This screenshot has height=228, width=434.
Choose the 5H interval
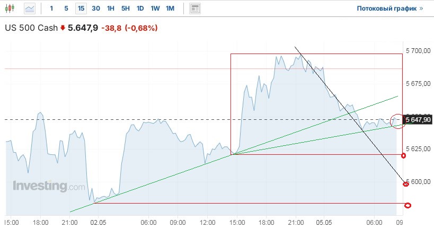click(126, 8)
